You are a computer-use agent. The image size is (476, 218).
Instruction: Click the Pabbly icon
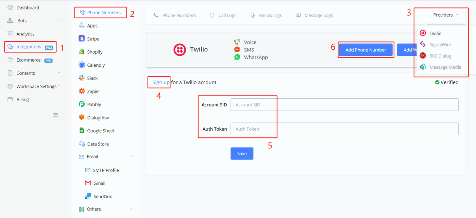82,104
